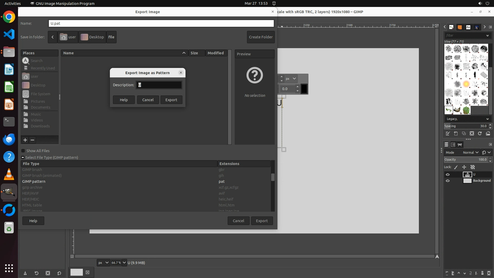Click the lock position and size icon
The width and height of the screenshot is (494, 278).
point(464,167)
